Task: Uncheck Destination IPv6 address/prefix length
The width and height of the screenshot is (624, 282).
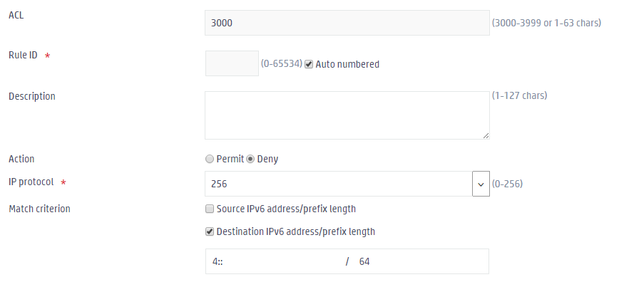Action: pos(210,231)
